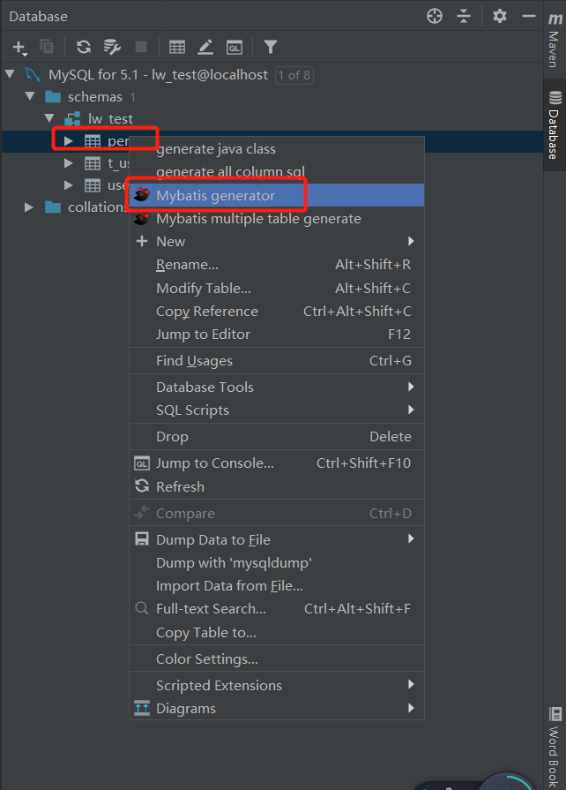566x790 pixels.
Task: Open the Word Book panel
Action: tap(555, 746)
